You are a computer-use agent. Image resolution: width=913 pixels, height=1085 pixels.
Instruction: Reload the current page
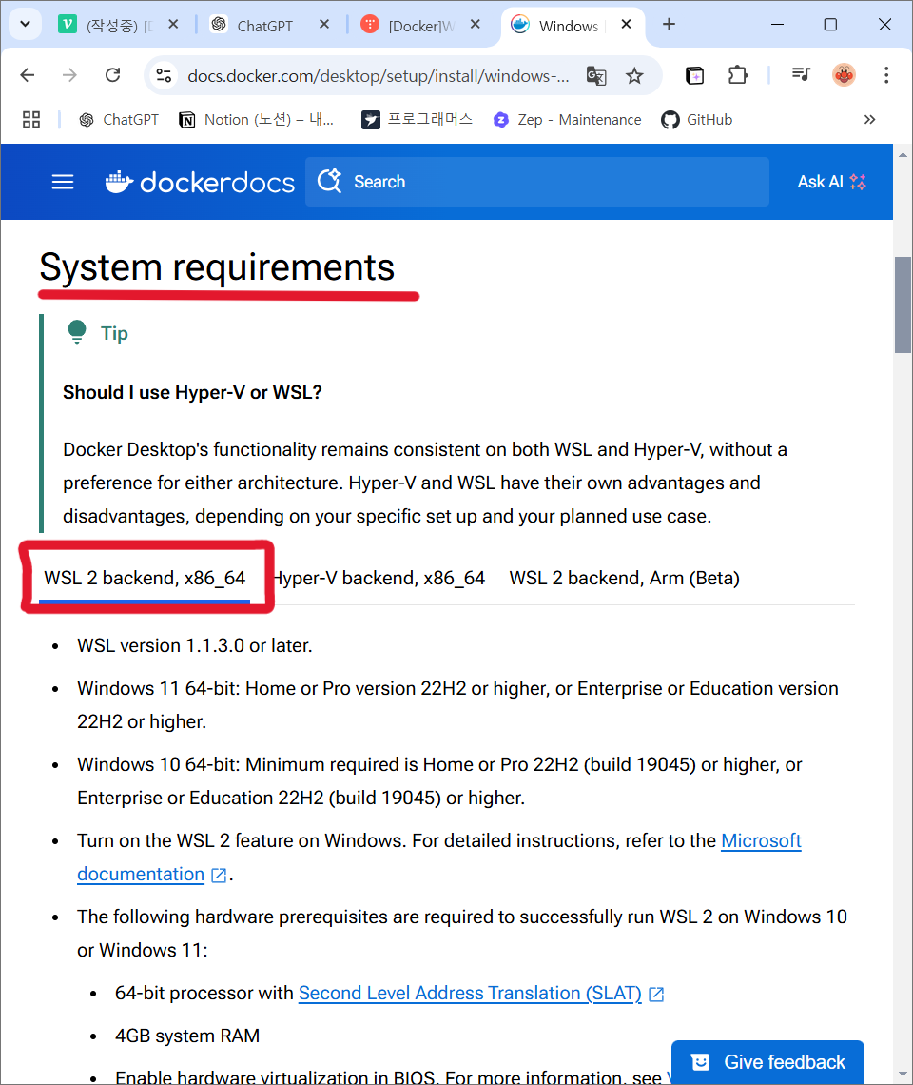pyautogui.click(x=113, y=75)
